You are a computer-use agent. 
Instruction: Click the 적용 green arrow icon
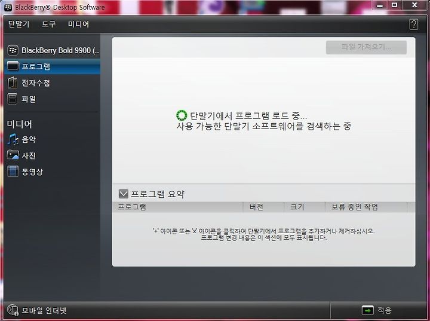pyautogui.click(x=368, y=310)
